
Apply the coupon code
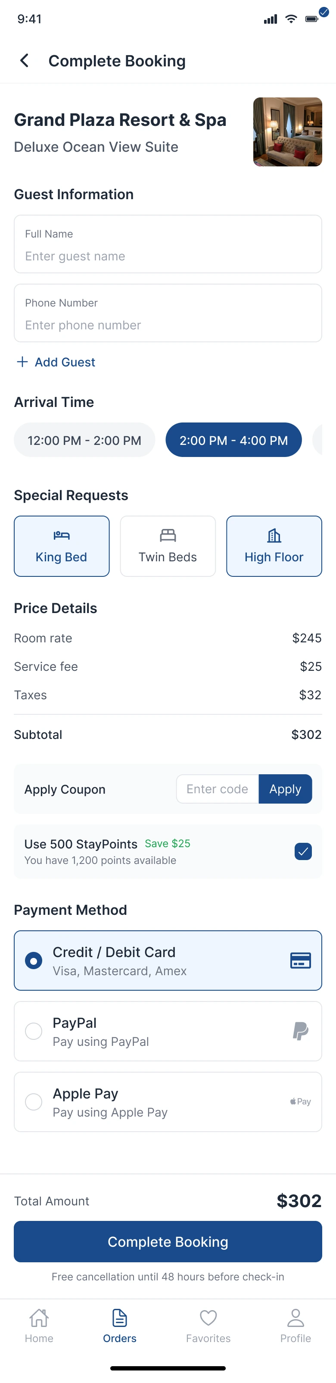click(x=285, y=788)
